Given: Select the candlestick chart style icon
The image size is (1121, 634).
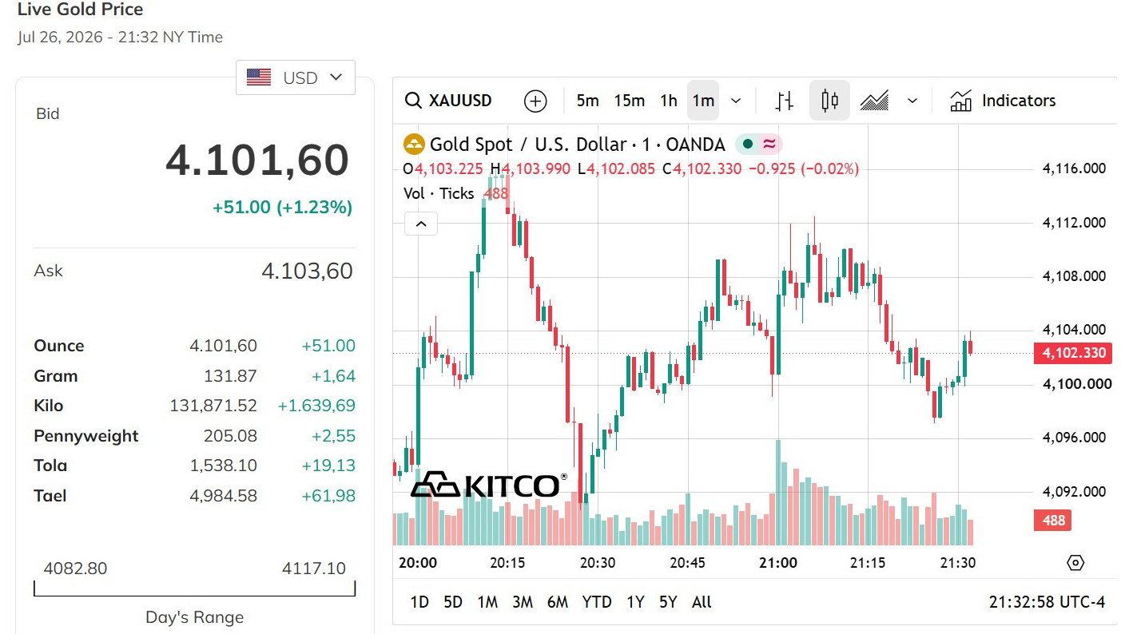Looking at the screenshot, I should (829, 101).
